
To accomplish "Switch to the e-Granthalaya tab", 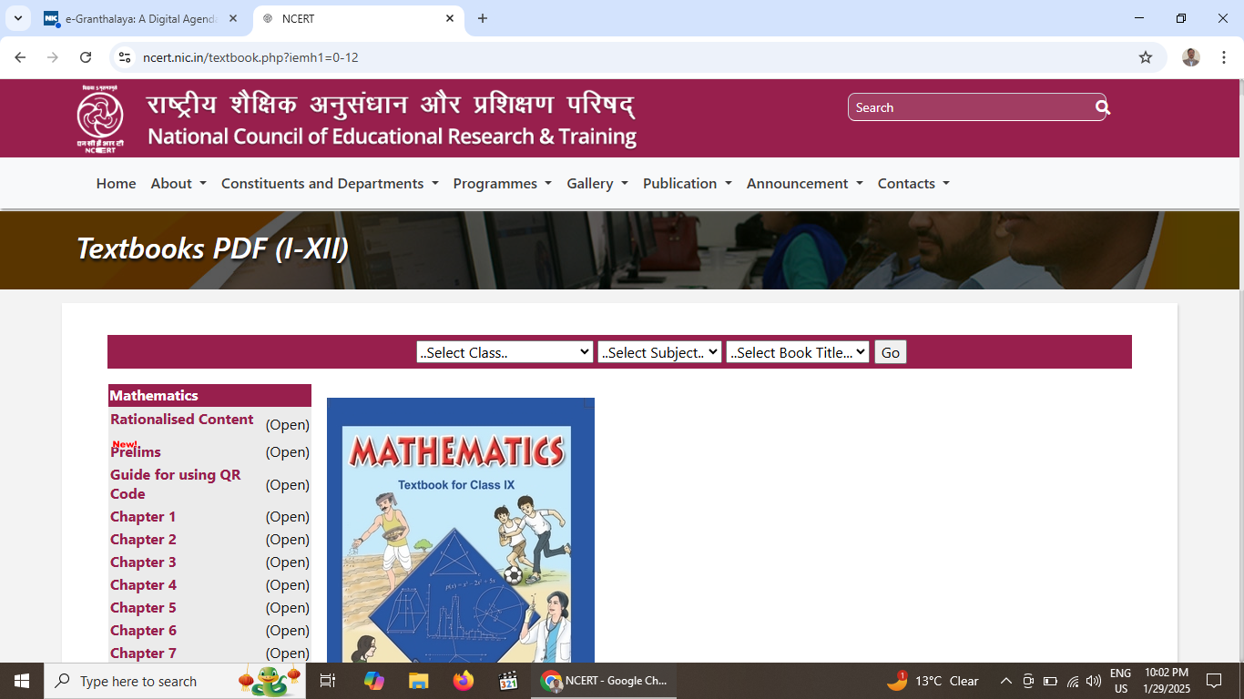I will click(x=141, y=18).
